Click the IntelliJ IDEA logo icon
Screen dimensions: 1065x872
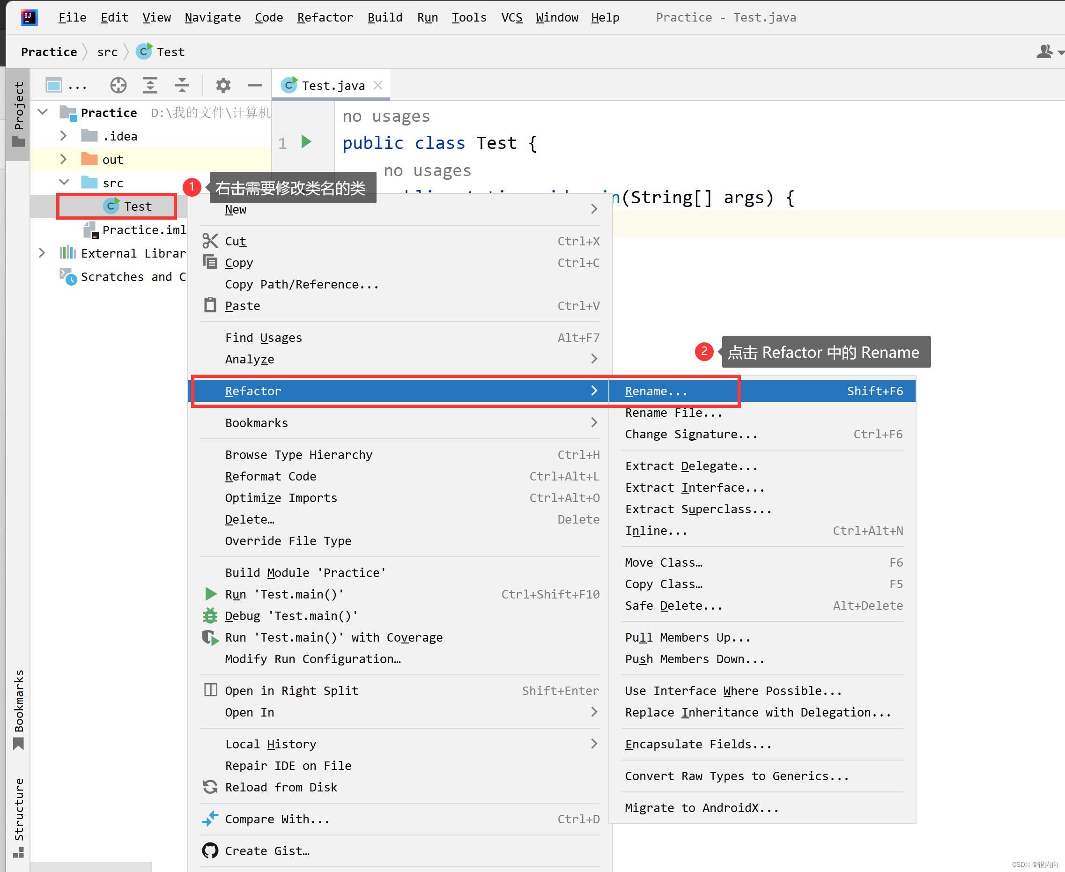point(29,18)
